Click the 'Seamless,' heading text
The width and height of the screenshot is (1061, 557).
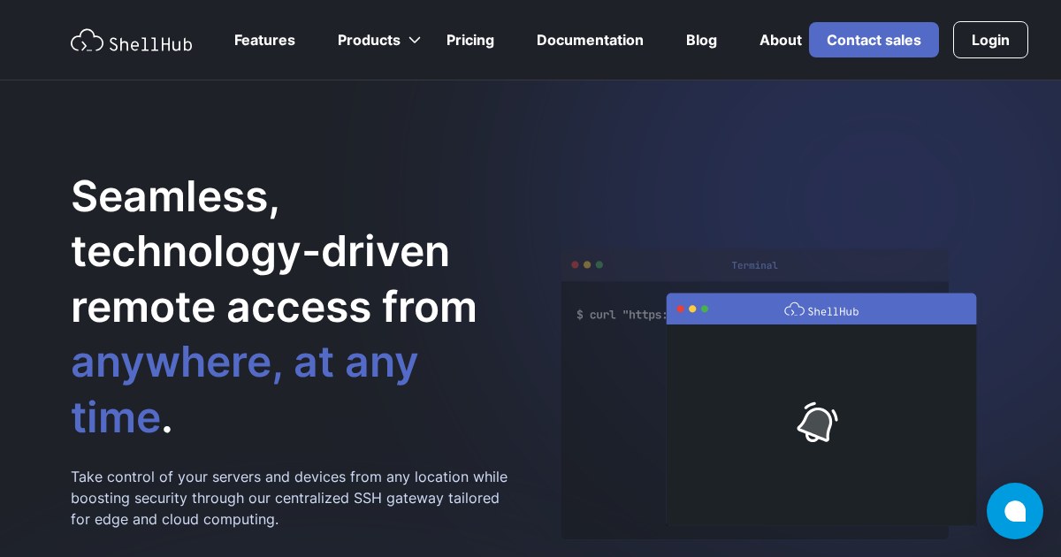pyautogui.click(x=175, y=196)
